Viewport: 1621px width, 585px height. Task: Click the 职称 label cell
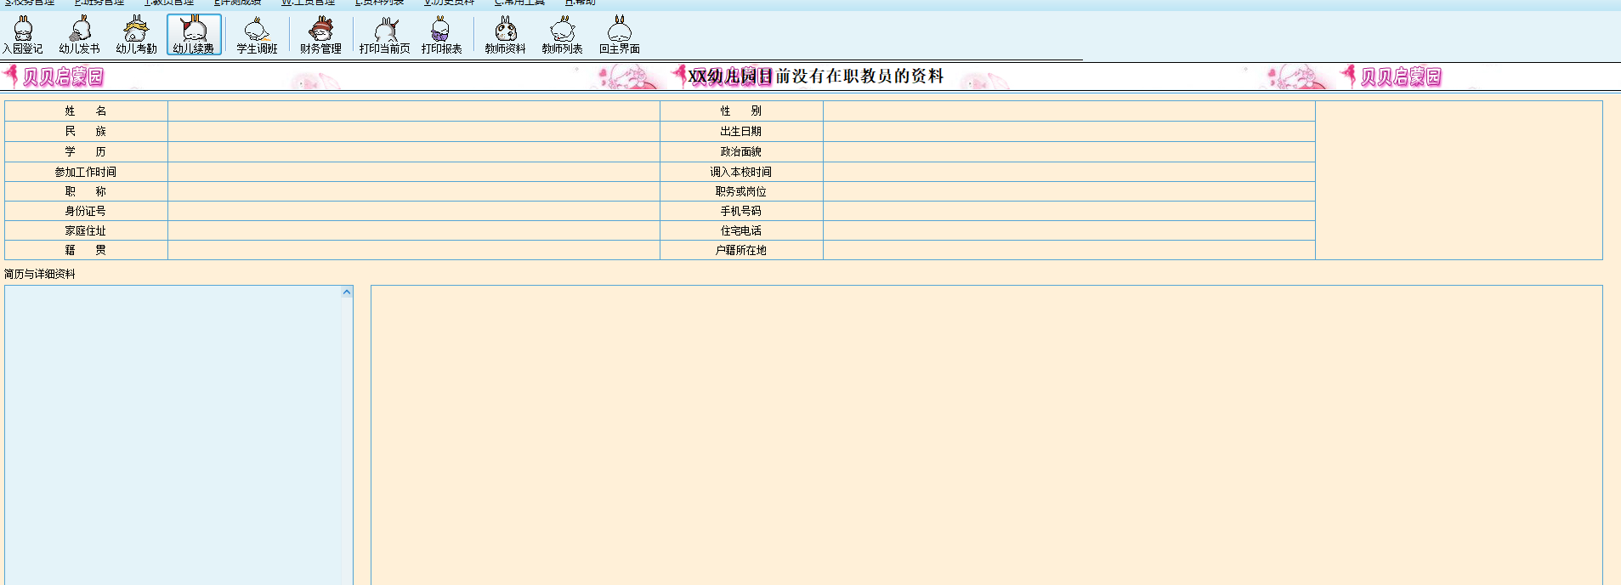coord(86,191)
